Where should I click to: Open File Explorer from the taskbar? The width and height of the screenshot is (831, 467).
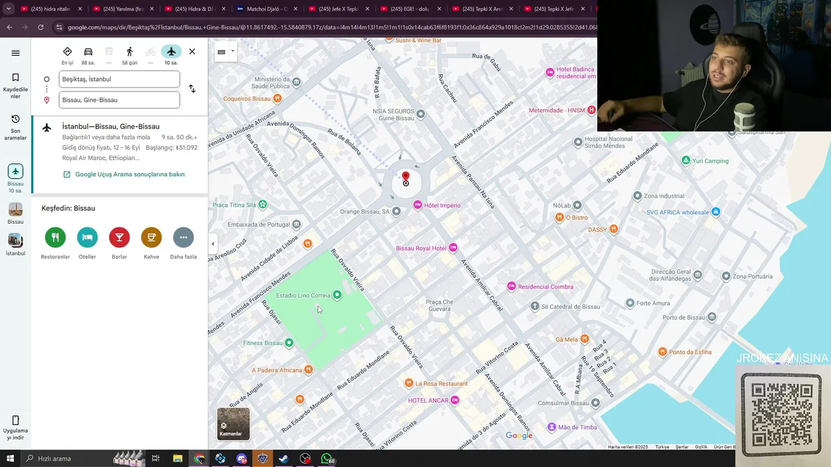pos(177,459)
